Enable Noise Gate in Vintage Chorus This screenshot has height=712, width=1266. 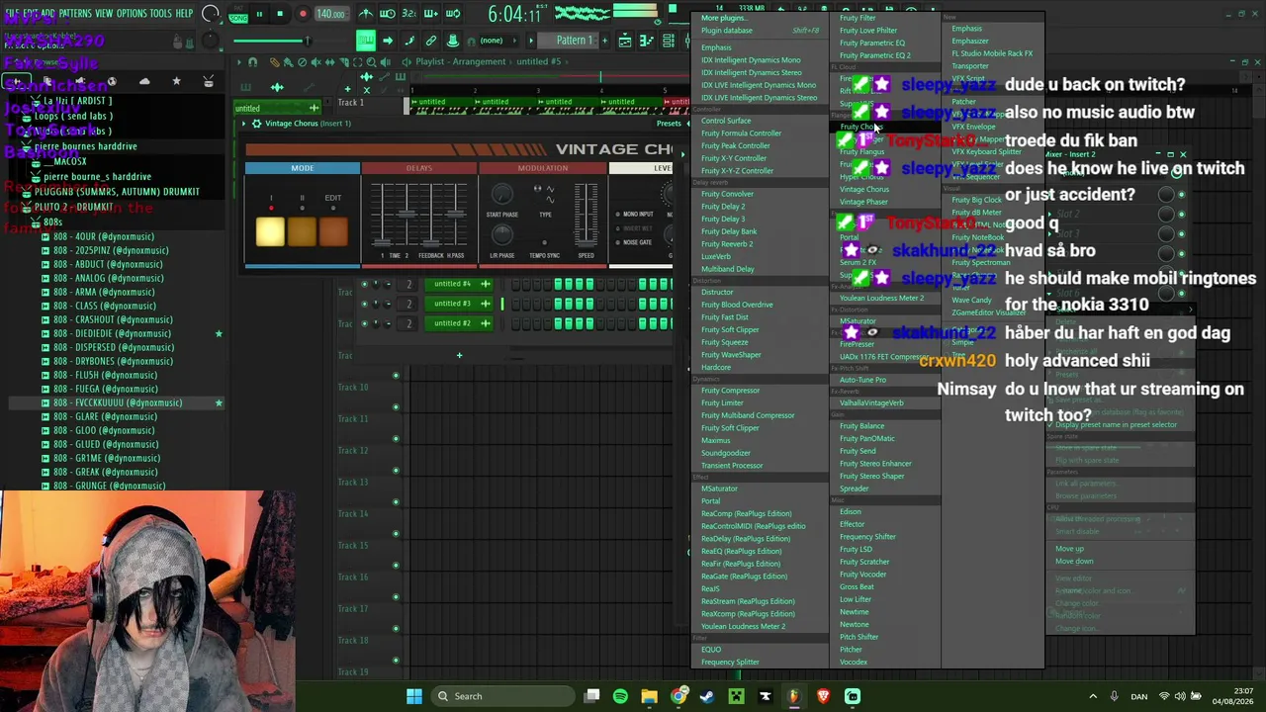click(x=618, y=242)
